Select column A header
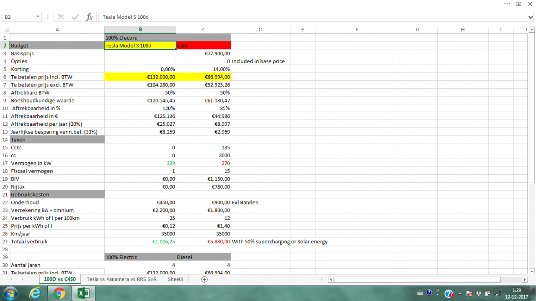Image resolution: width=536 pixels, height=301 pixels. (57, 30)
